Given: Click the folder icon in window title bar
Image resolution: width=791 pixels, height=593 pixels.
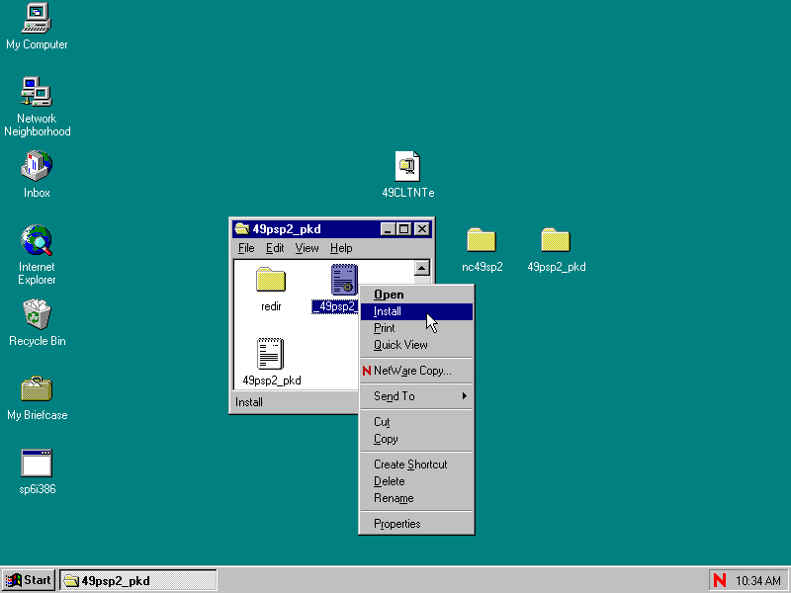Looking at the screenshot, I should click(242, 229).
